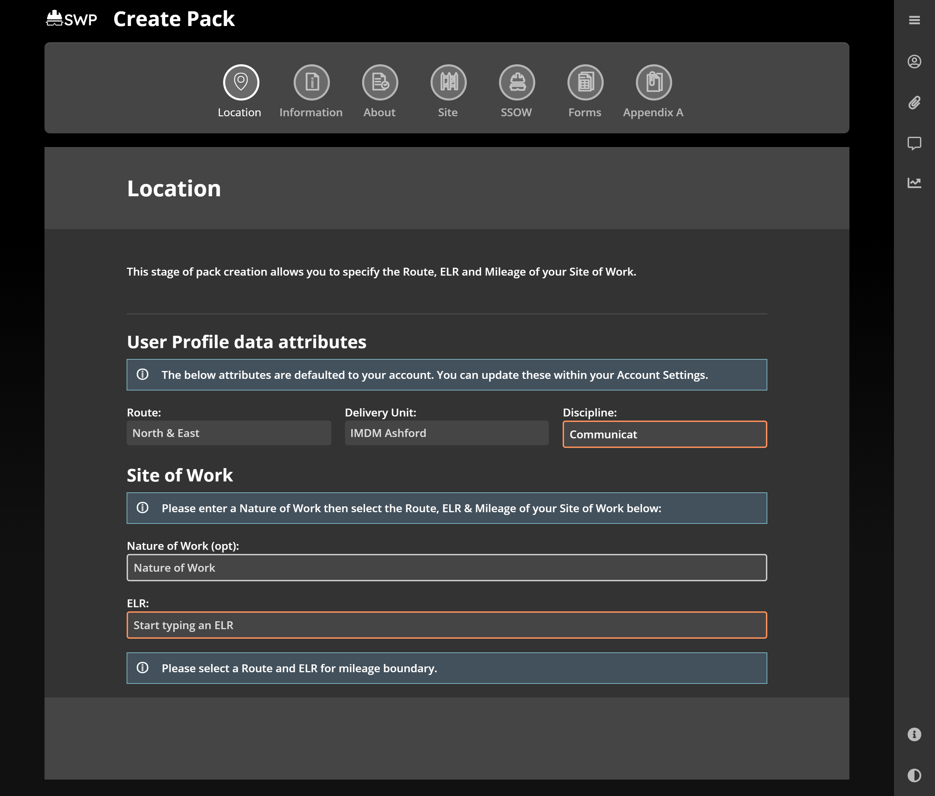Click the info icon near the bottom sidebar

[915, 735]
